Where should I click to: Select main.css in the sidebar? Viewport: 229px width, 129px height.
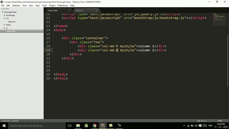[x=12, y=21]
